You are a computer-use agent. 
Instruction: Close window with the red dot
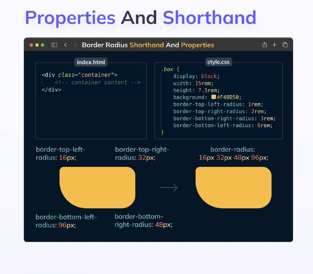pos(32,45)
